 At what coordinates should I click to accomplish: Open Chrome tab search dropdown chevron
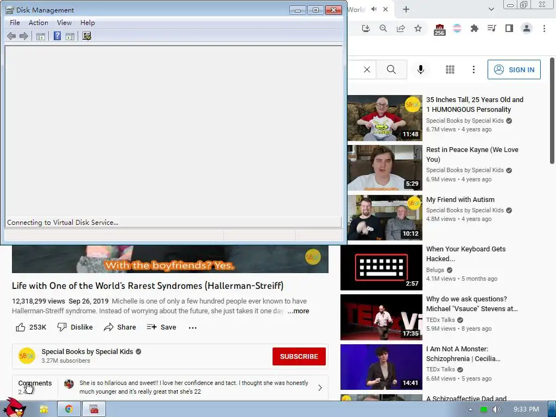click(x=491, y=10)
